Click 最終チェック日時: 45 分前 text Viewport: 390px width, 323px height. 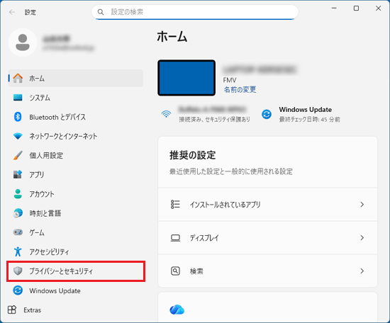309,120
